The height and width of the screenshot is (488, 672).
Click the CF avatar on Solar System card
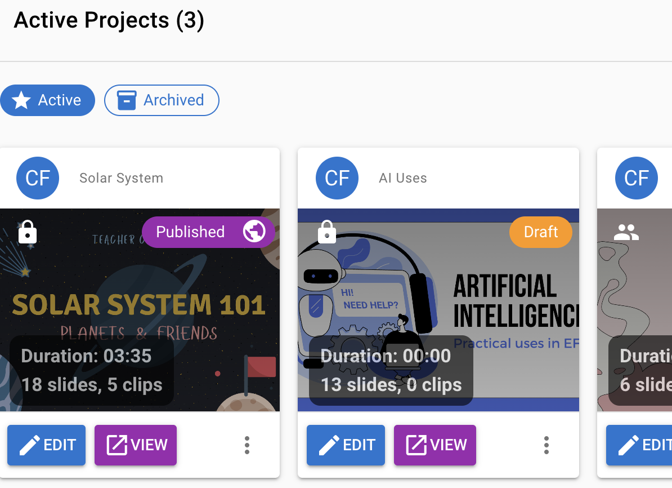tap(38, 178)
